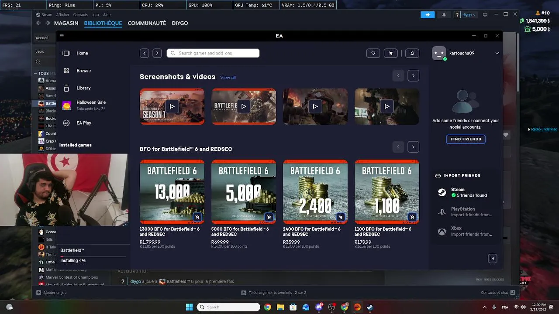Image resolution: width=559 pixels, height=314 pixels.
Task: Open EA Play in sidebar
Action: (83, 123)
